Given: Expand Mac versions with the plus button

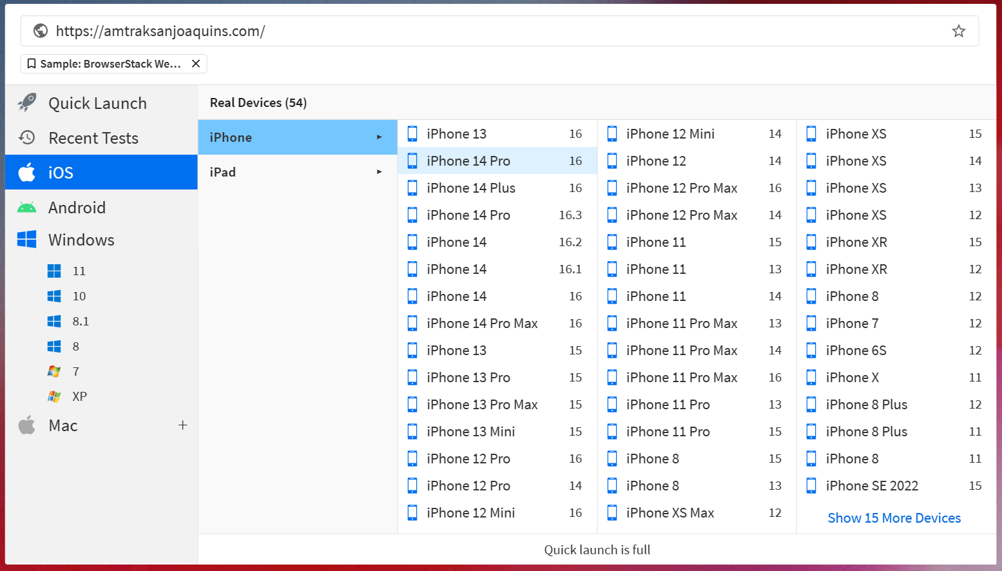Looking at the screenshot, I should click(183, 425).
